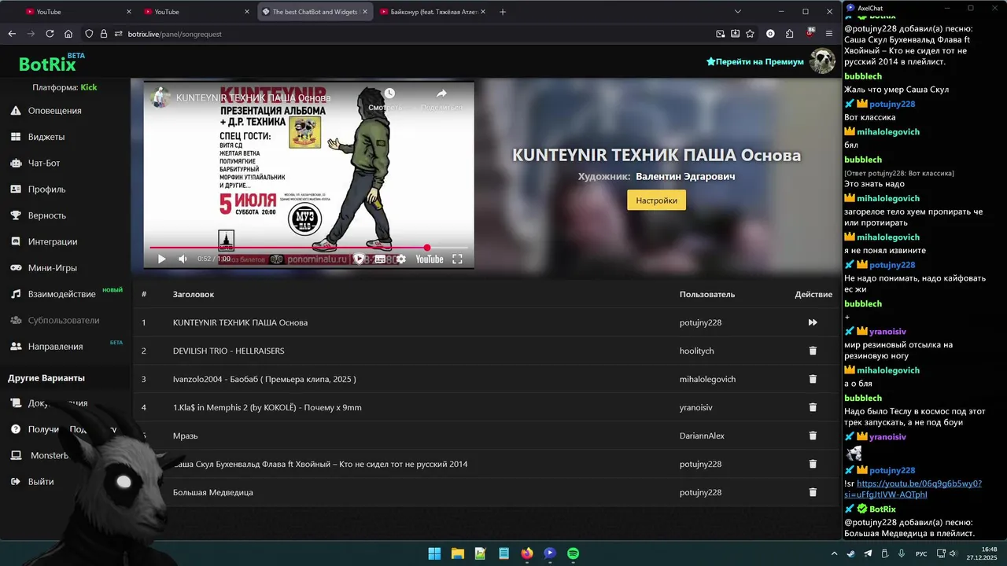Seek on the video progress bar

[308, 248]
